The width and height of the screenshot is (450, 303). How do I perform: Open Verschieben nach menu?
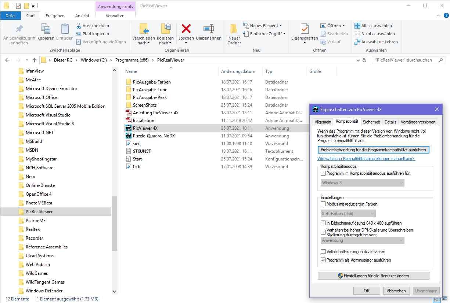[x=144, y=34]
